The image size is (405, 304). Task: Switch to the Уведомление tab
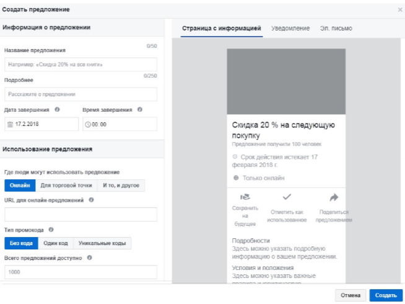click(290, 29)
